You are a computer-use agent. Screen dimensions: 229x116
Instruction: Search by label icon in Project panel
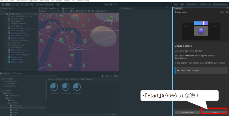107,76
